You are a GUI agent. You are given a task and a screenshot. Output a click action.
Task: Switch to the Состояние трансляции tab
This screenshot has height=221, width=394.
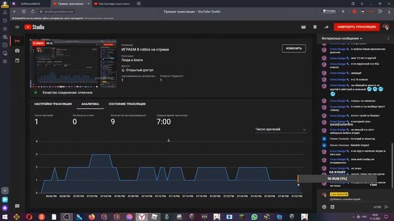127,104
